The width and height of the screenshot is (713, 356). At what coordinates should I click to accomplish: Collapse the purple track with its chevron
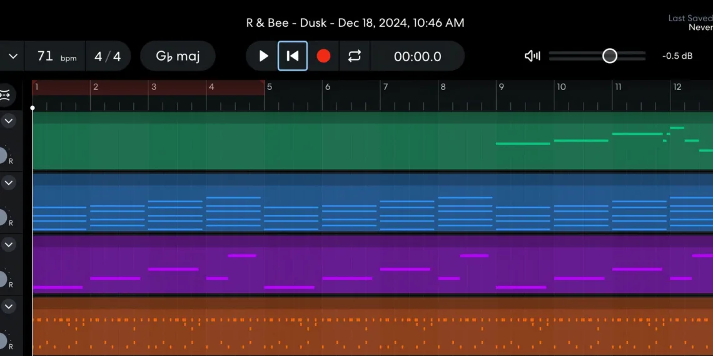pos(9,244)
